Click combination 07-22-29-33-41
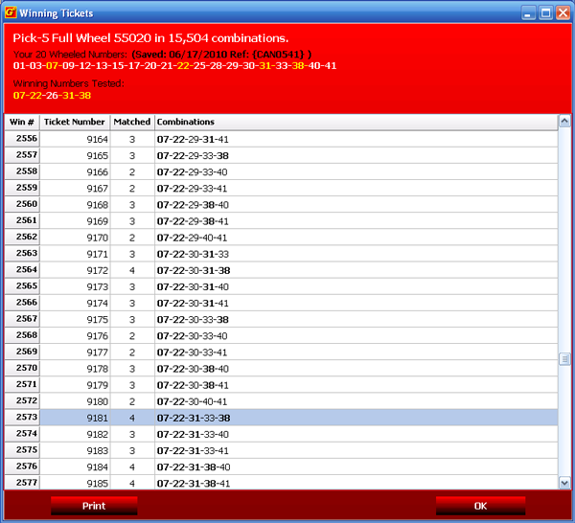The height and width of the screenshot is (523, 575). (x=193, y=189)
